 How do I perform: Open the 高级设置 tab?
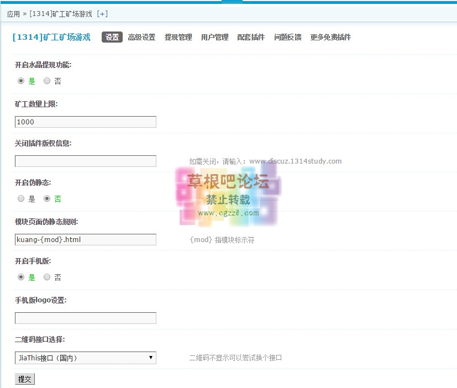tap(141, 37)
